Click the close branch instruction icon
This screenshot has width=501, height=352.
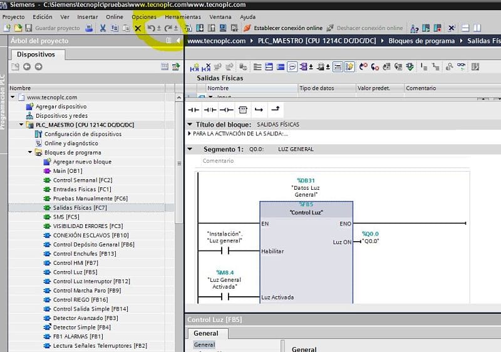click(275, 109)
